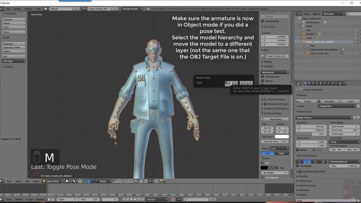Jump to last frame in timeline

(x=143, y=199)
